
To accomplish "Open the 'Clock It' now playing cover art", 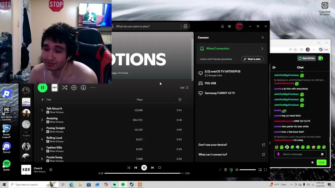I will pos(26,170).
